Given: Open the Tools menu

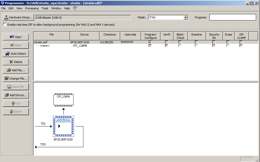Looking at the screenshot, I should point(45,8).
